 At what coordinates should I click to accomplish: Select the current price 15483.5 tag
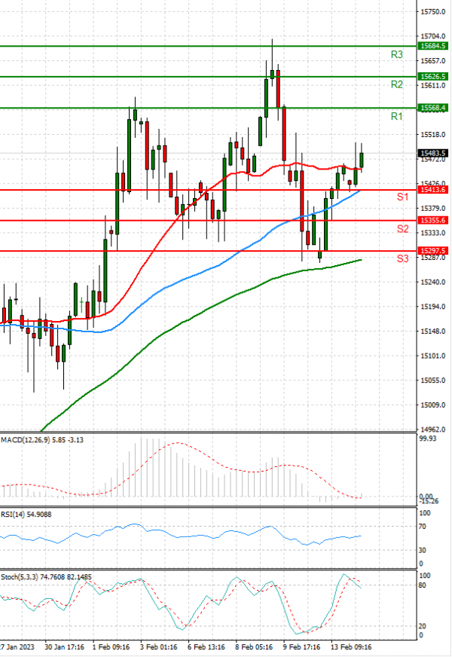tap(432, 154)
